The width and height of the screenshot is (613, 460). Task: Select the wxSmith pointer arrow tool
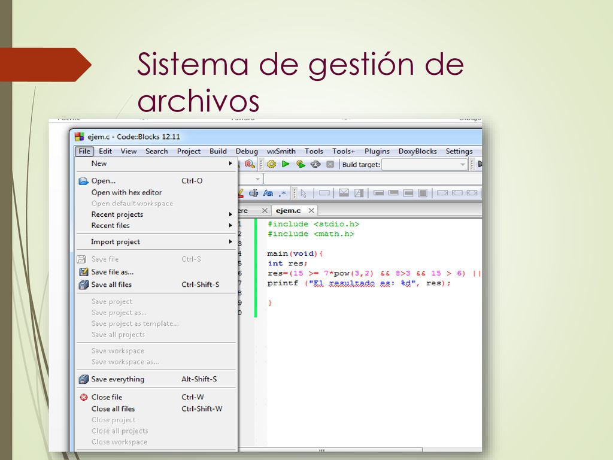pyautogui.click(x=304, y=193)
